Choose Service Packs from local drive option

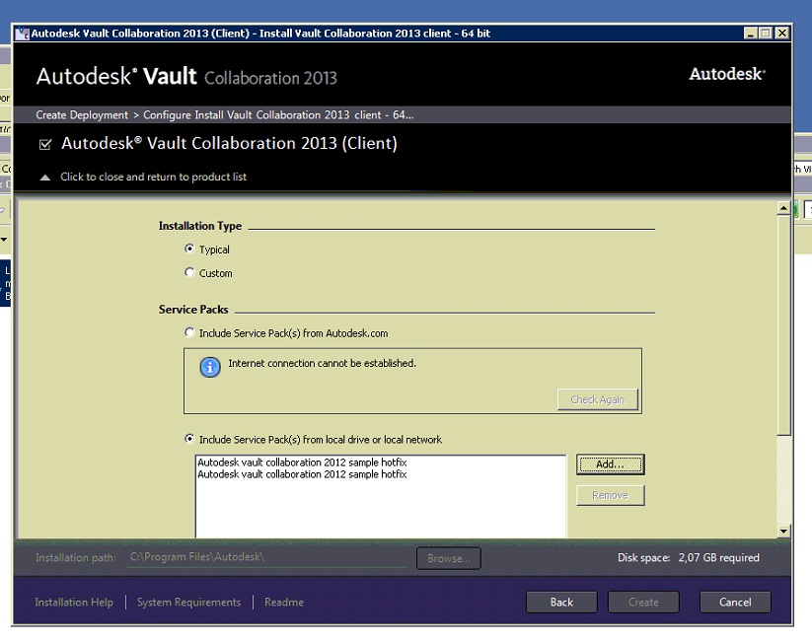point(189,439)
